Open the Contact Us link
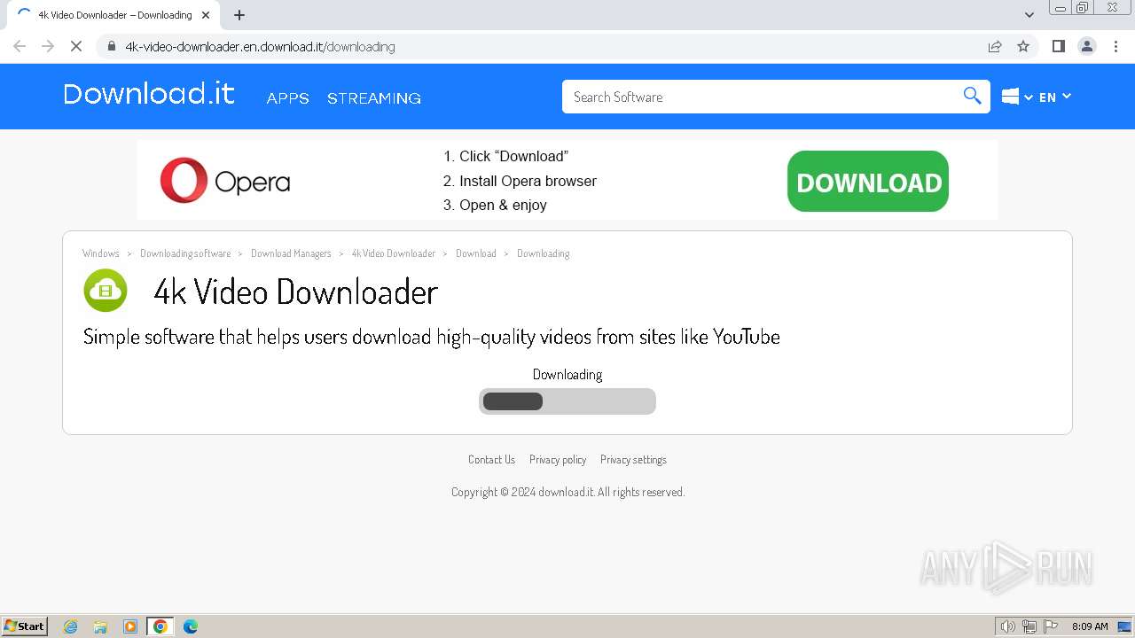Screen dimensions: 1135x638 [491, 459]
